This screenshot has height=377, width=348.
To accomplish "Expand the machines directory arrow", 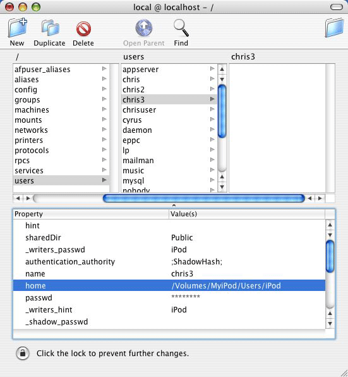I will click(x=104, y=109).
